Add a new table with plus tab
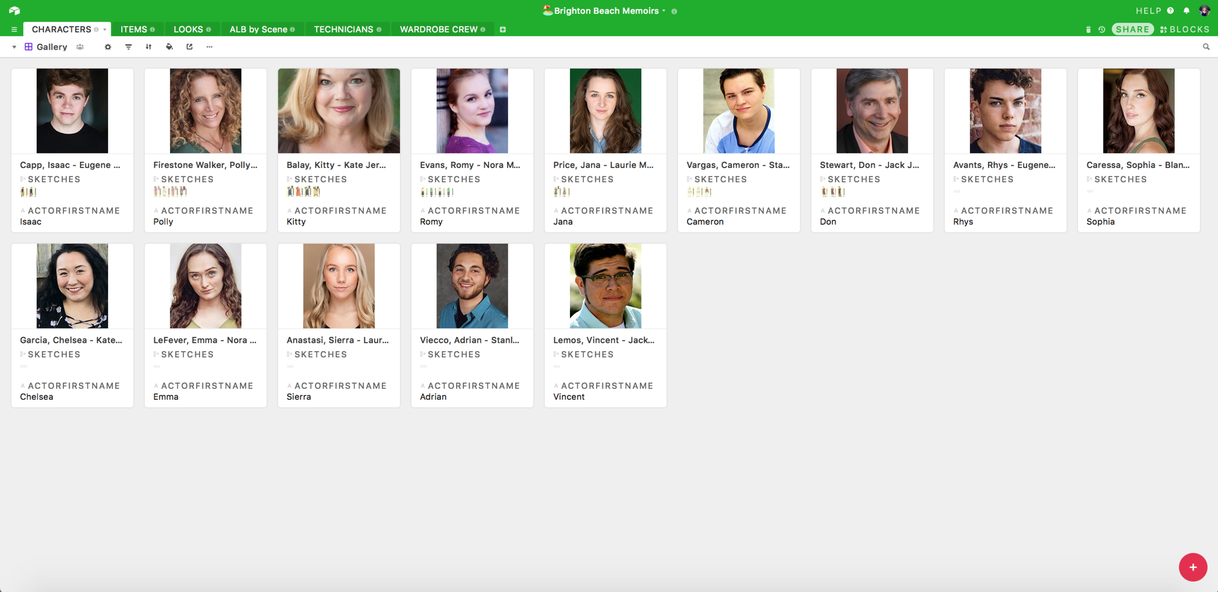The image size is (1218, 592). [x=503, y=30]
